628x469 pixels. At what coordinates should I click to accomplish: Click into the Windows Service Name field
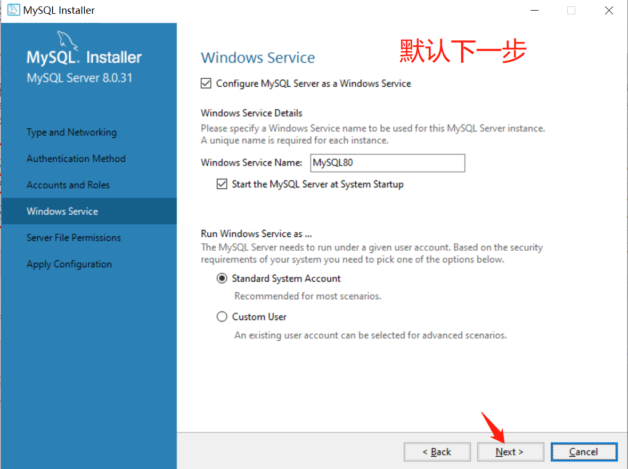(x=387, y=163)
